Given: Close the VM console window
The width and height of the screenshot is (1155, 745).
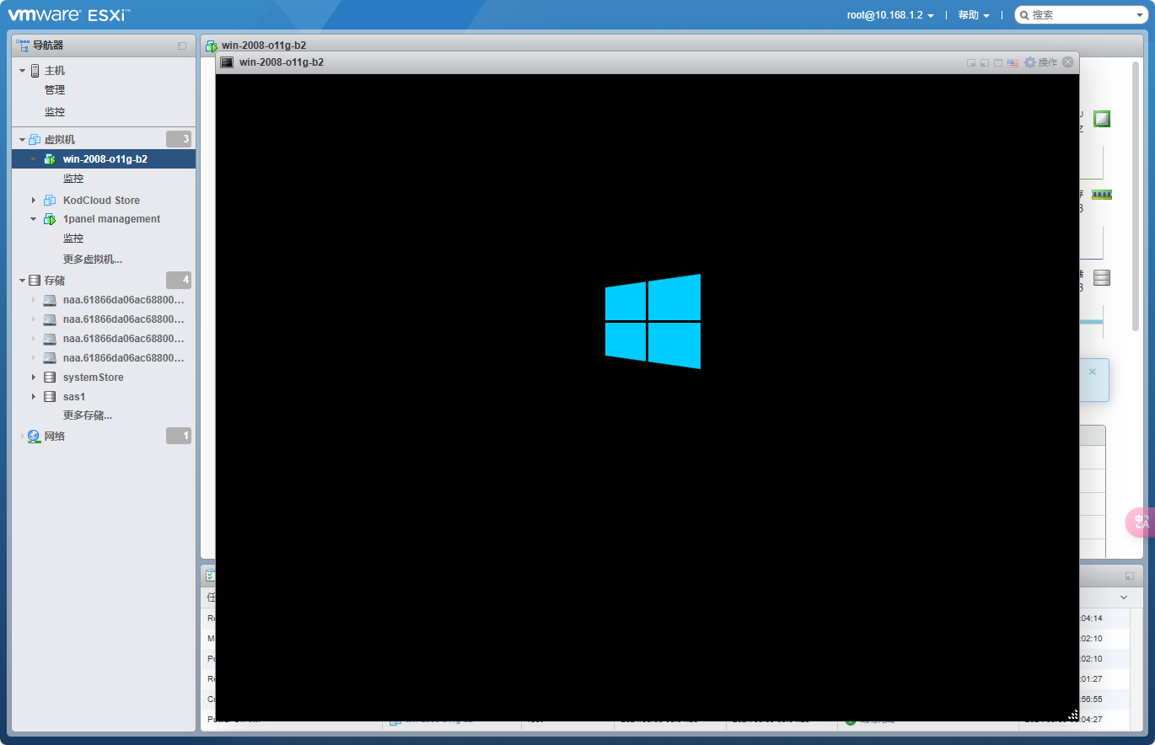Looking at the screenshot, I should click(x=1068, y=62).
